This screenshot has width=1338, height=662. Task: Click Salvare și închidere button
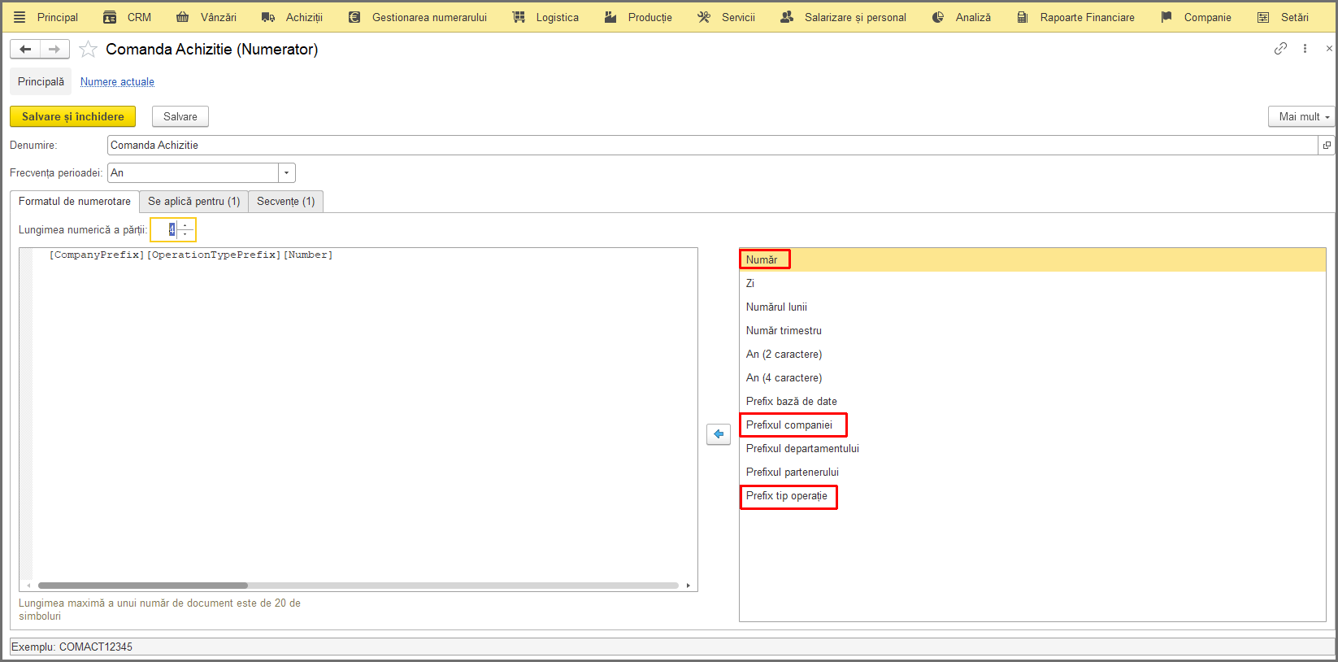coord(72,116)
